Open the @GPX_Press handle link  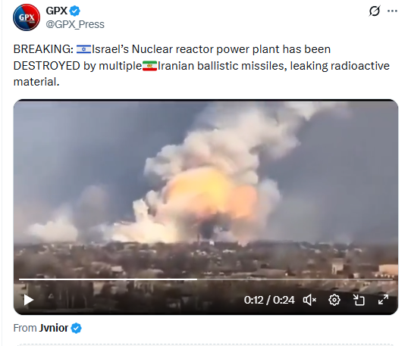pyautogui.click(x=75, y=24)
